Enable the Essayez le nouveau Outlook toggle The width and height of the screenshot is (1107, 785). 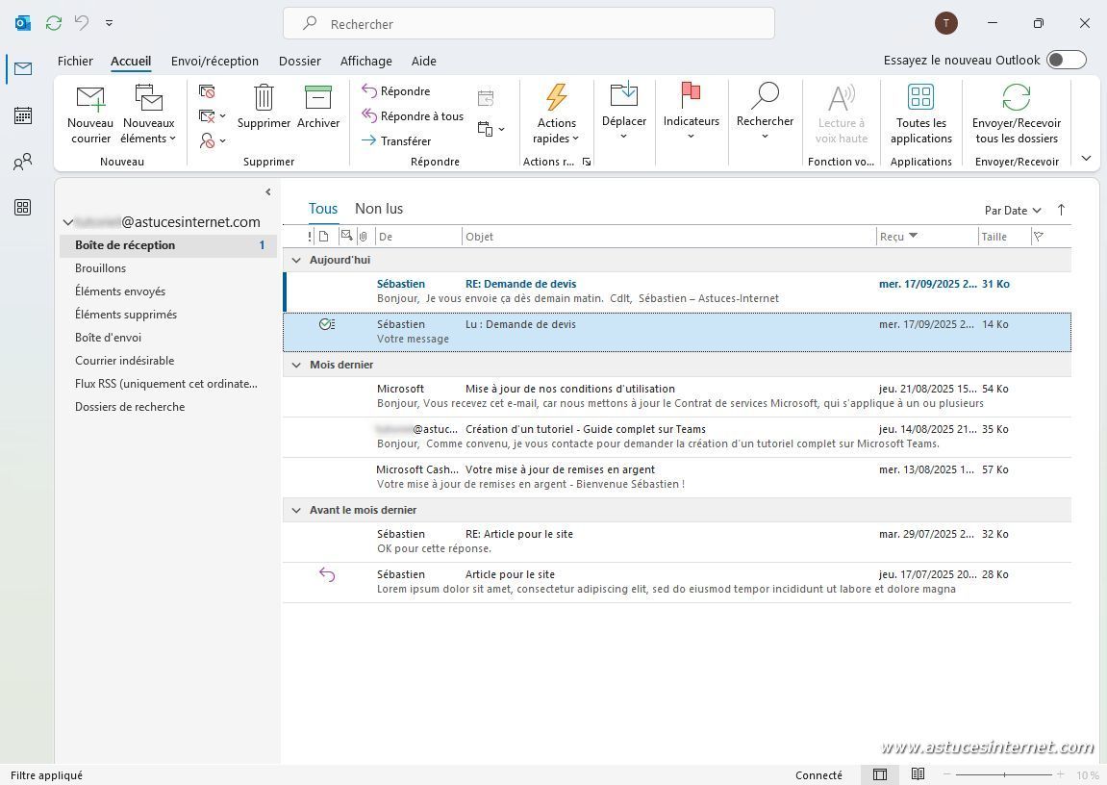click(x=1066, y=60)
